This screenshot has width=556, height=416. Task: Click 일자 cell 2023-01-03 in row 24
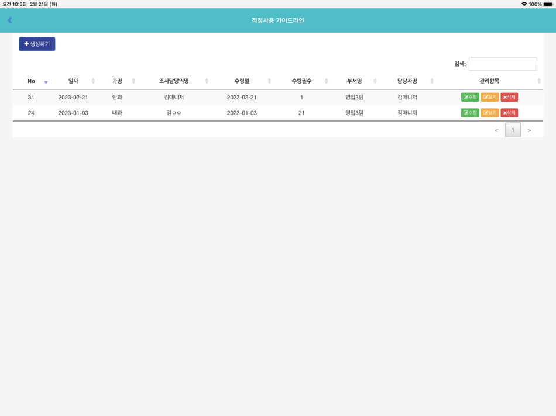[73, 113]
